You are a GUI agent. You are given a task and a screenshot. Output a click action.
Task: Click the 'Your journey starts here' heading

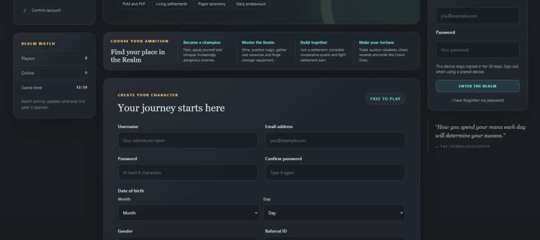pyautogui.click(x=171, y=108)
